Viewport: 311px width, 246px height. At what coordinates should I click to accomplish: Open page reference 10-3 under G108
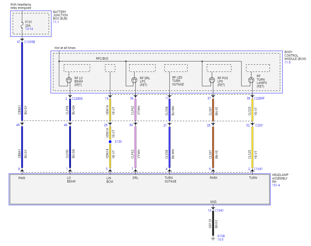(x=220, y=240)
